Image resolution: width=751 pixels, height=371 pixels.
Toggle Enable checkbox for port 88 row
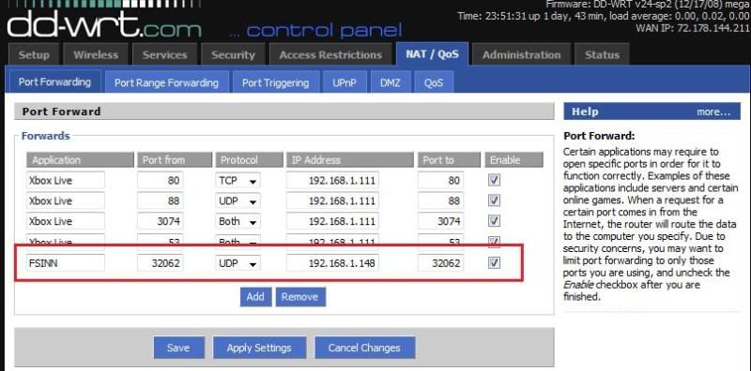coord(495,200)
